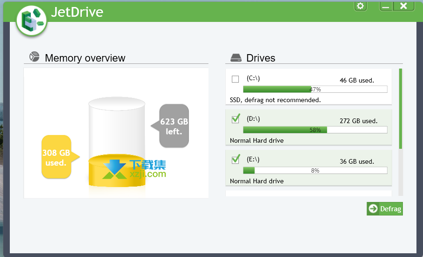The image size is (423, 257).
Task: Click the JetDrive logo icon
Action: click(x=31, y=21)
